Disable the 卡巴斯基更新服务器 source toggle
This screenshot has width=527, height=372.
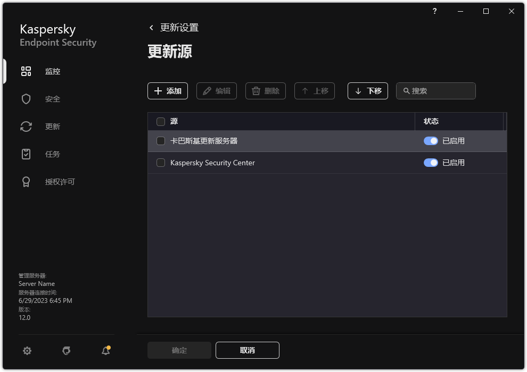point(431,141)
